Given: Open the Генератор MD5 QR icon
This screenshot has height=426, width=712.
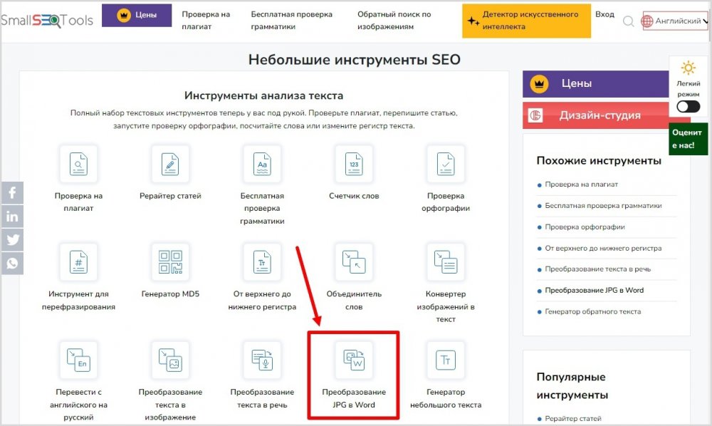Looking at the screenshot, I should [x=170, y=262].
